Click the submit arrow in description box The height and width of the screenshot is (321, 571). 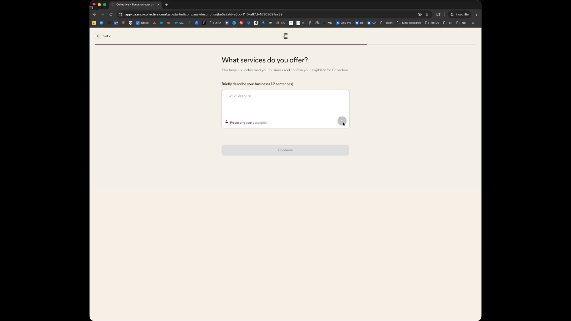342,121
